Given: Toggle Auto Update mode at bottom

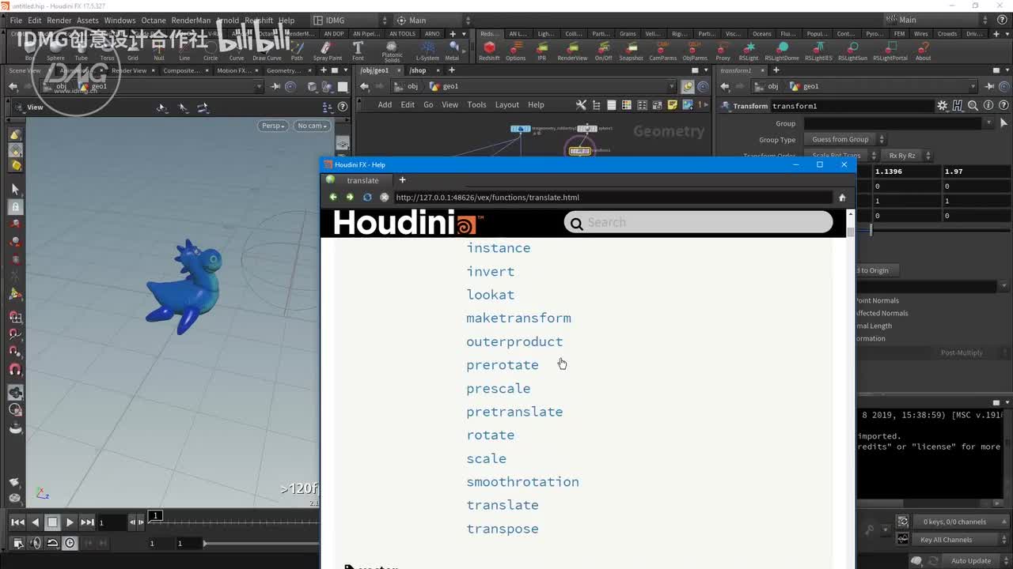Looking at the screenshot, I should pos(971,560).
